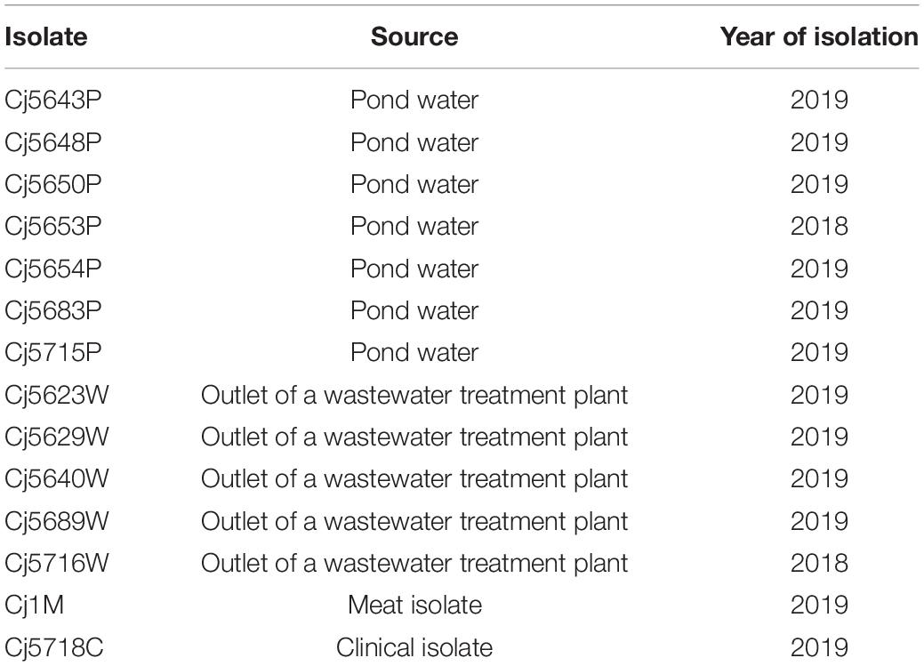Screen dimensions: 924x666
Task: Click the 2018 year for Cj5716W
Action: click(819, 564)
